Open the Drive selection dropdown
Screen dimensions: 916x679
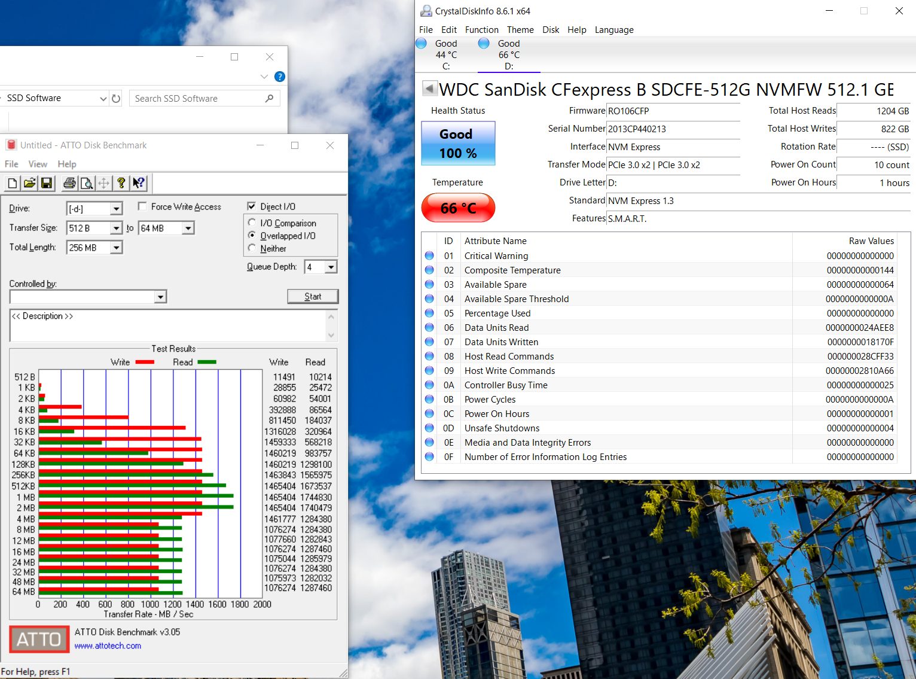pos(116,209)
